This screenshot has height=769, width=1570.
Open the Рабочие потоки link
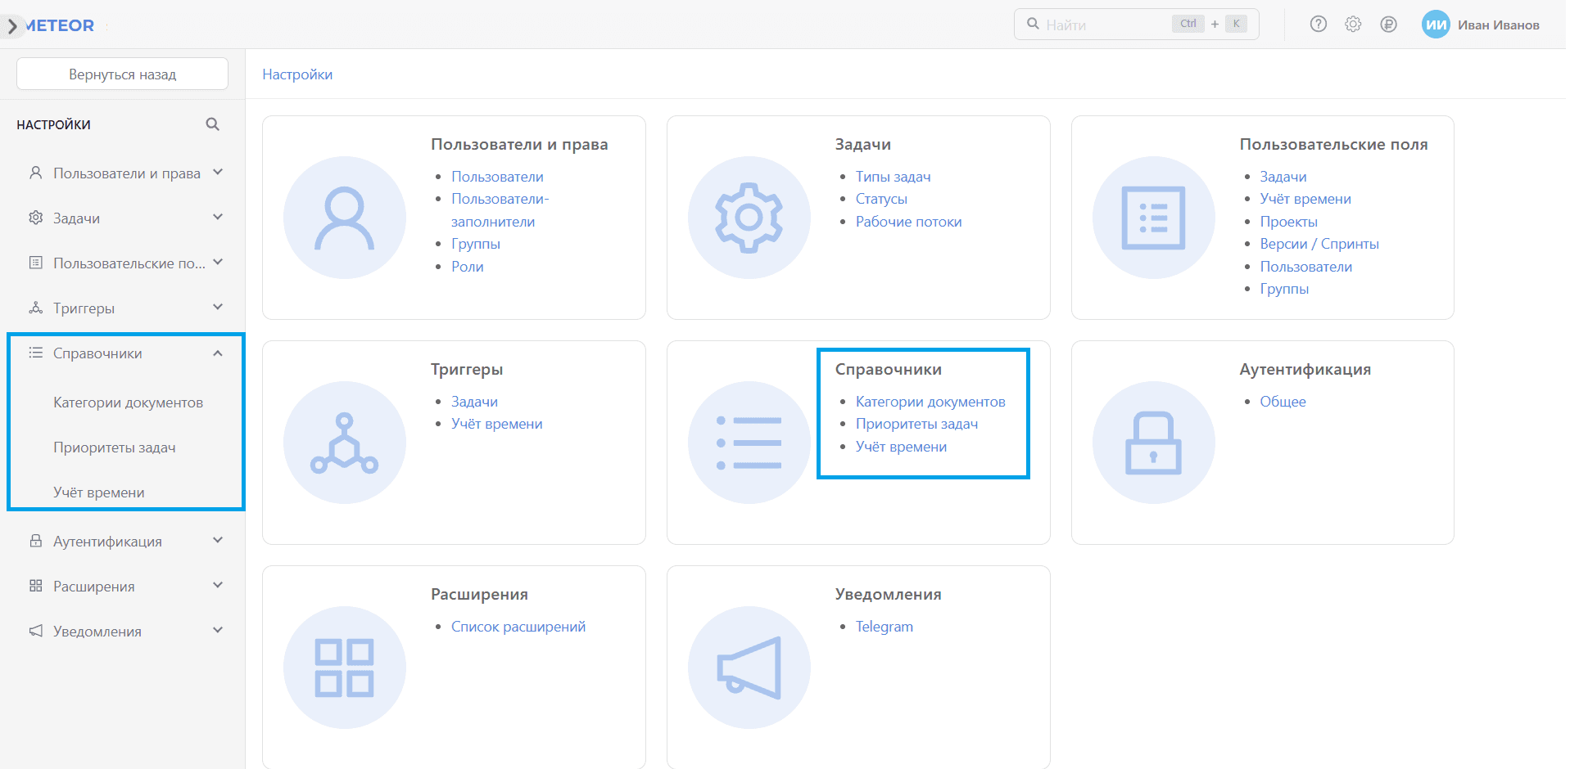(908, 222)
